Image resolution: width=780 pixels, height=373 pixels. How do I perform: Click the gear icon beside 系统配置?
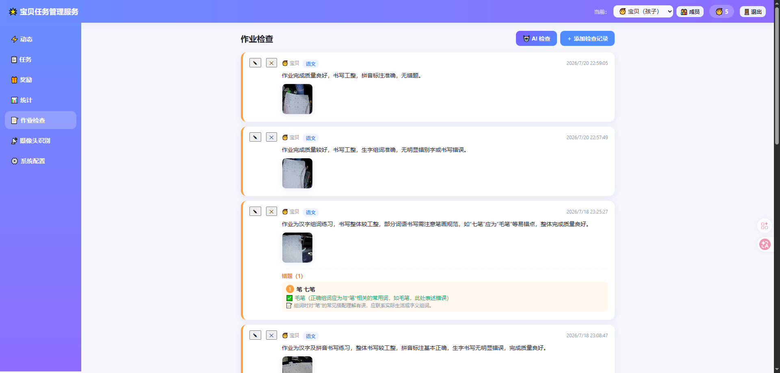point(15,161)
